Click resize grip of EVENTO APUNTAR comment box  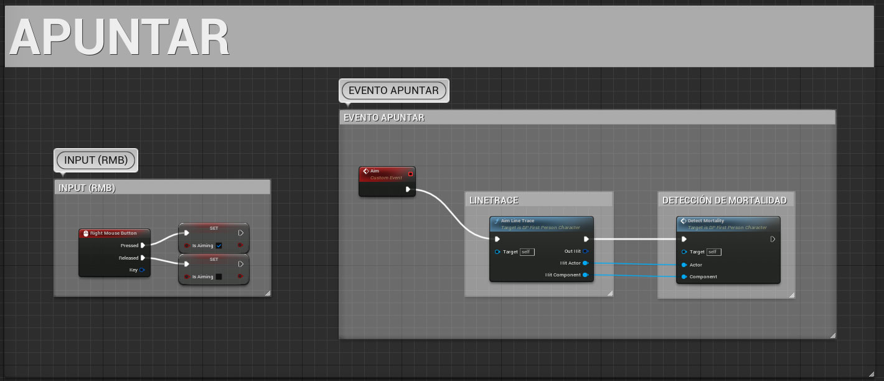832,335
